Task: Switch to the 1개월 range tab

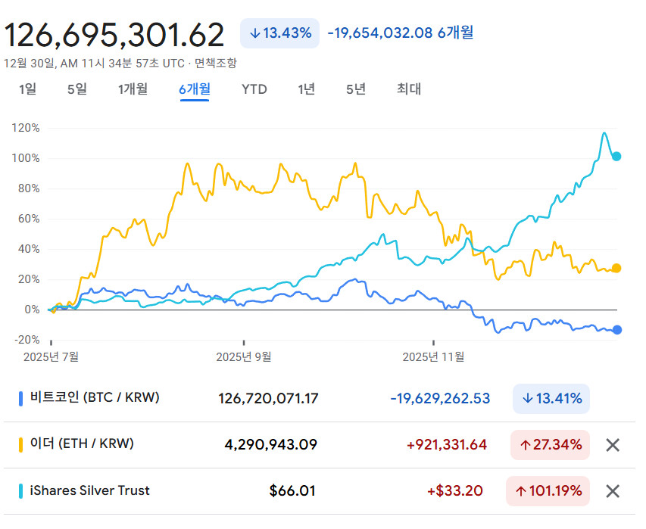Action: (133, 89)
